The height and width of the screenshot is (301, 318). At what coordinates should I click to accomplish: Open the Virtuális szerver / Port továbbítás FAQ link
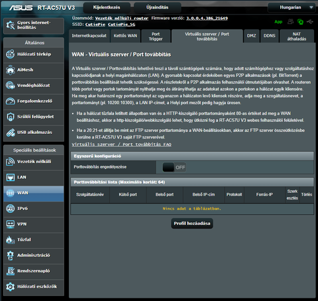tap(121, 145)
